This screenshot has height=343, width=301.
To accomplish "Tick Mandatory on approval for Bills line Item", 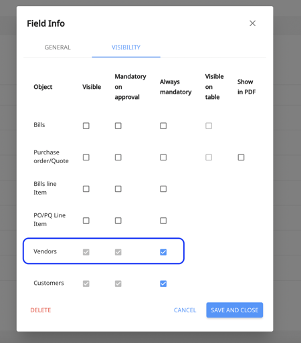I will 118,189.
